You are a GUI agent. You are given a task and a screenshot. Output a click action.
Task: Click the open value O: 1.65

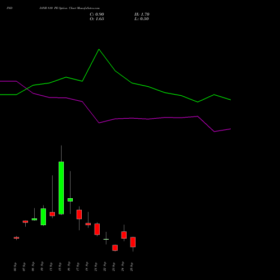[97, 19]
